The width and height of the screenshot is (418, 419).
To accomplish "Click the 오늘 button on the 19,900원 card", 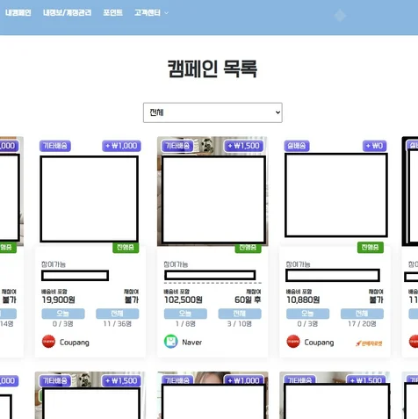I will pyautogui.click(x=63, y=314).
